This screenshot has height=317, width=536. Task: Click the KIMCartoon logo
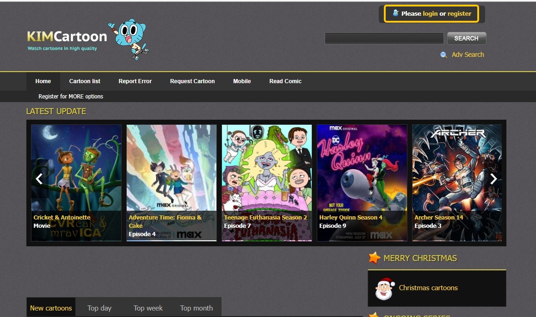67,37
